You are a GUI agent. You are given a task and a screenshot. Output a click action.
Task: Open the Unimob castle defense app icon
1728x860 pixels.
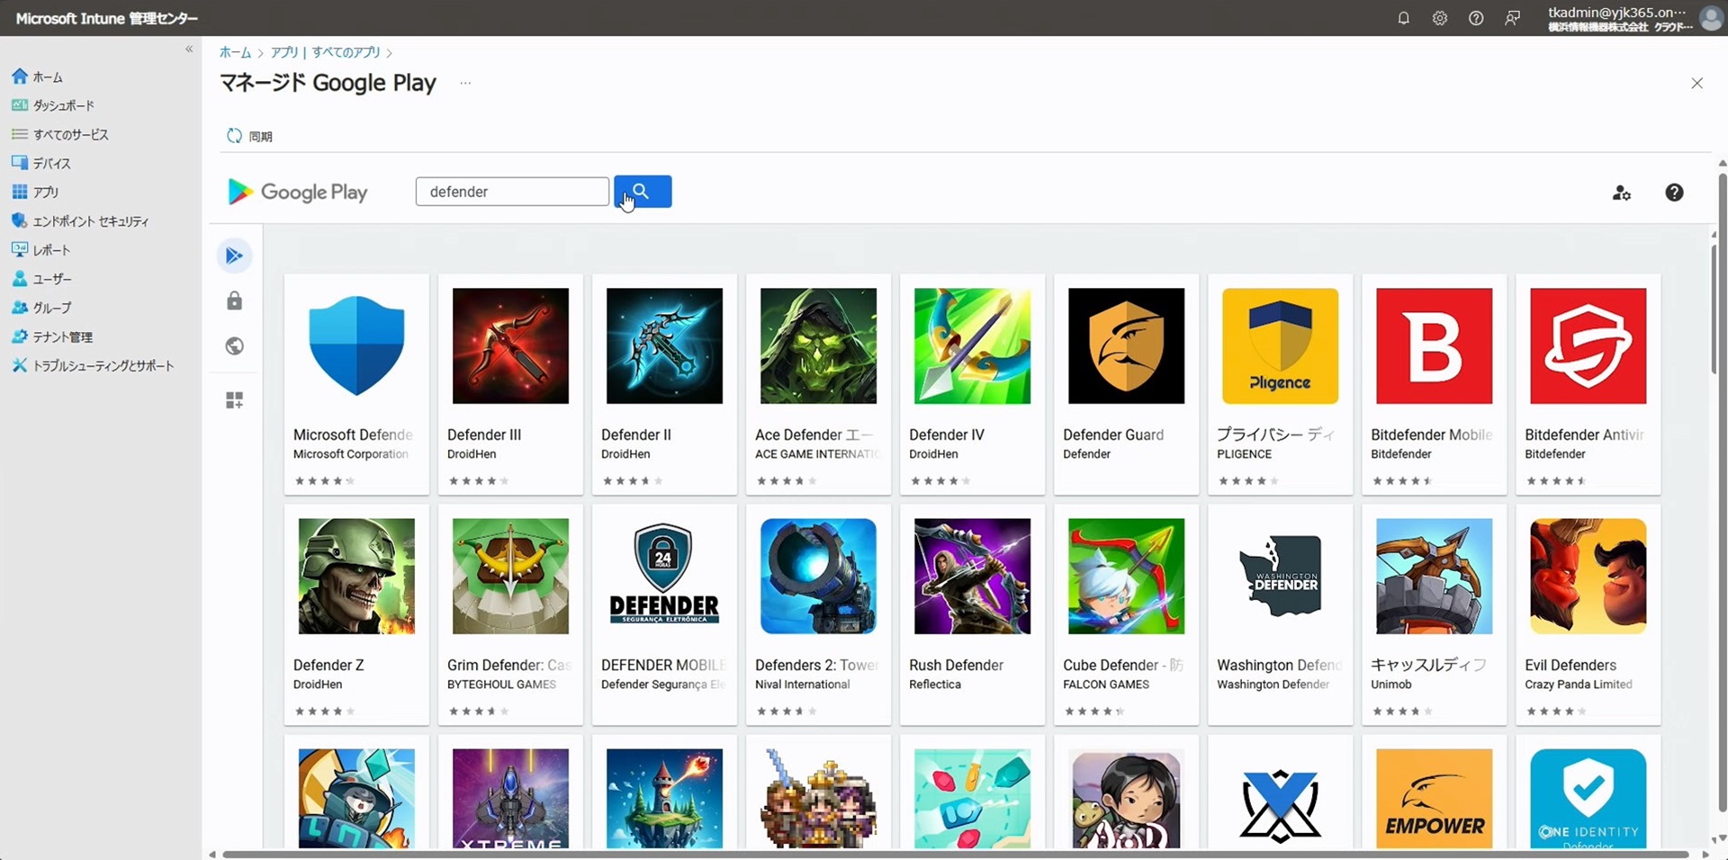(x=1434, y=576)
